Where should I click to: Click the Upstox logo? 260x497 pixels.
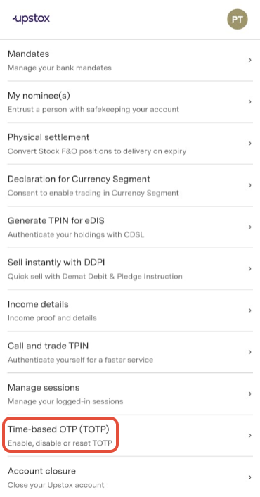tap(32, 19)
